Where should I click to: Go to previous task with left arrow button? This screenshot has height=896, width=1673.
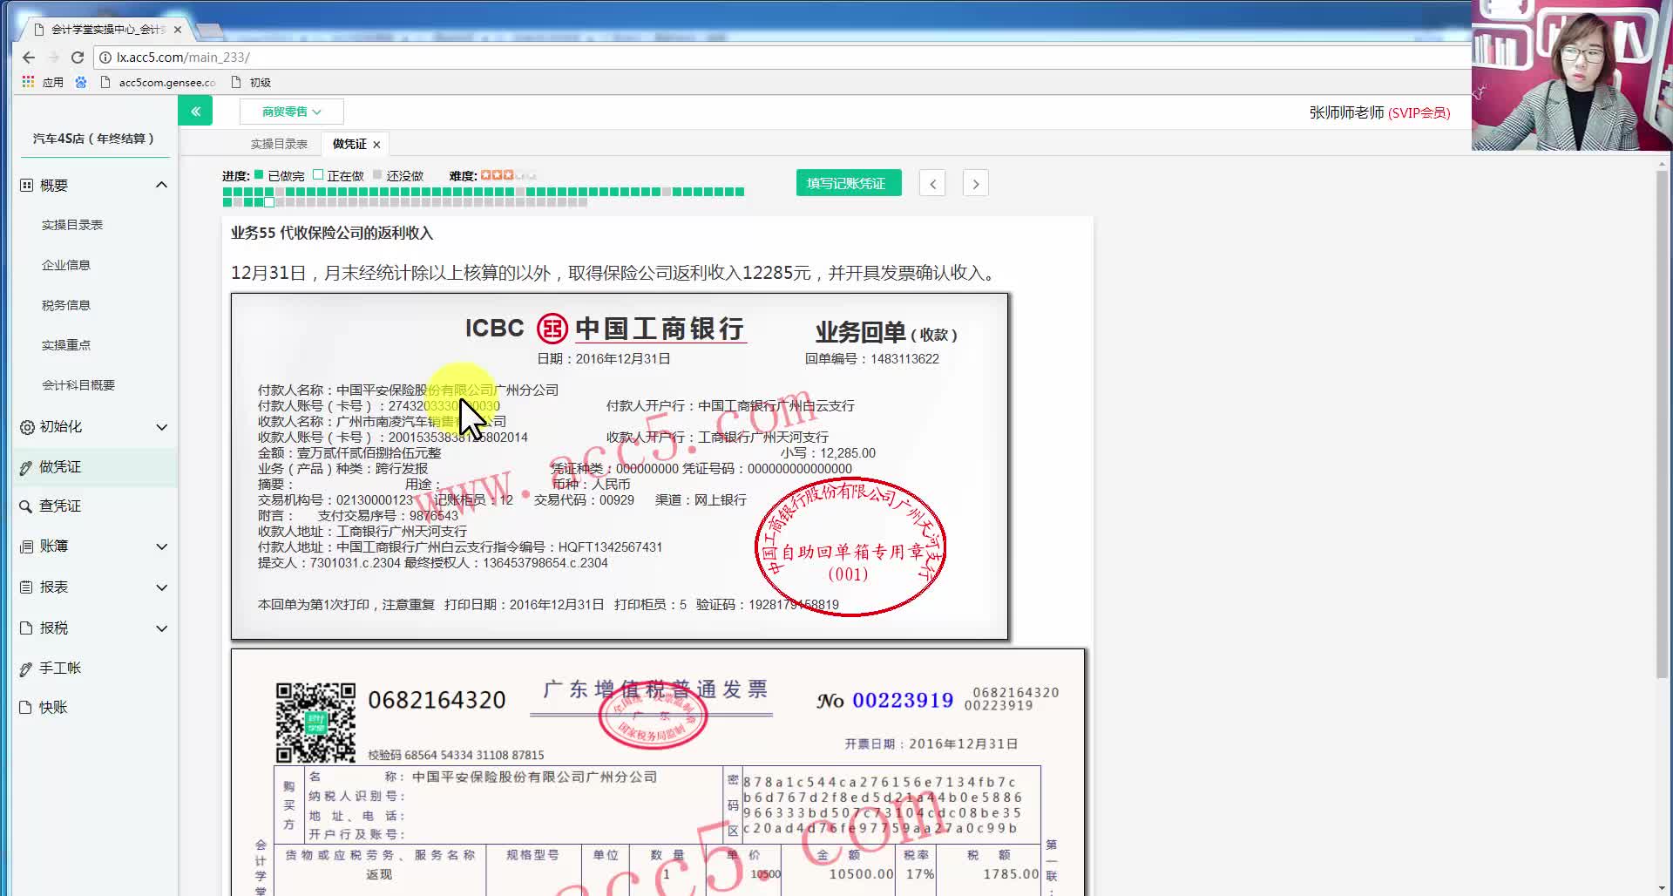[932, 184]
